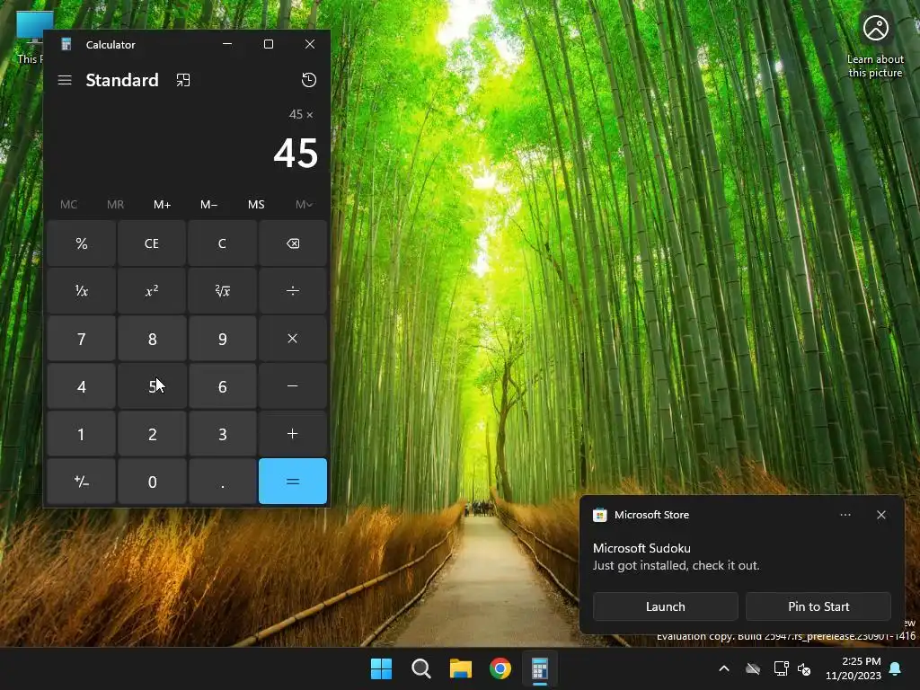Open the network status tray icon

[781, 668]
